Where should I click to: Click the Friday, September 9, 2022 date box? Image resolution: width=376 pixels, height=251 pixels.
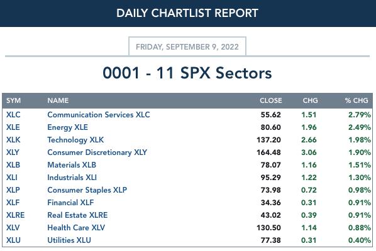tap(187, 46)
